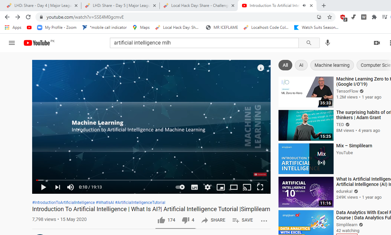Cast video with Play on TV icon

click(x=247, y=187)
